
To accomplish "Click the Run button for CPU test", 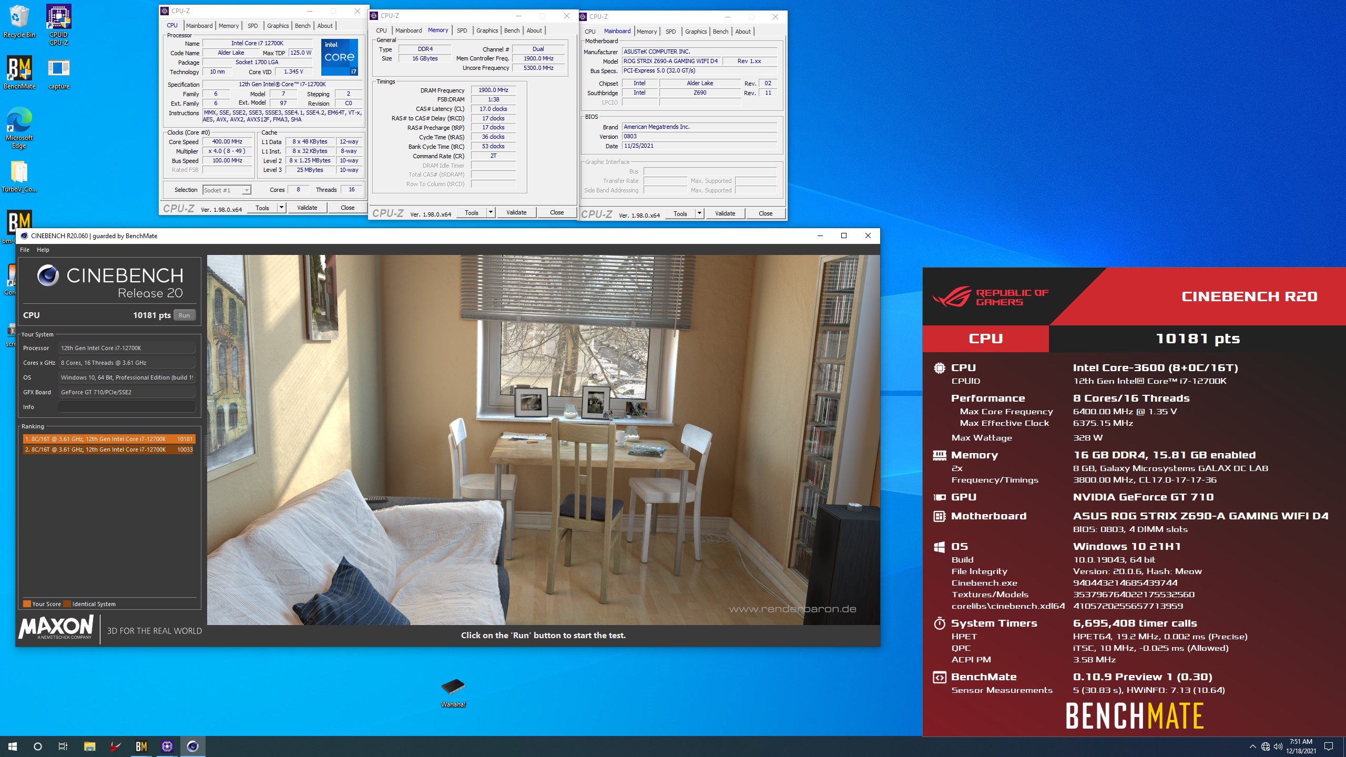I will (x=184, y=315).
